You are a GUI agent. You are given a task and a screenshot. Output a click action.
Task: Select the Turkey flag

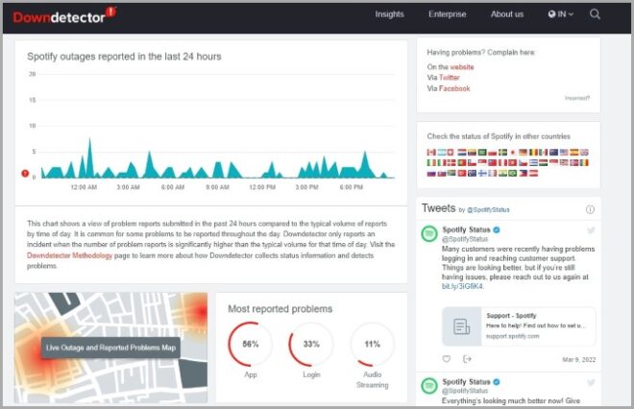(462, 174)
